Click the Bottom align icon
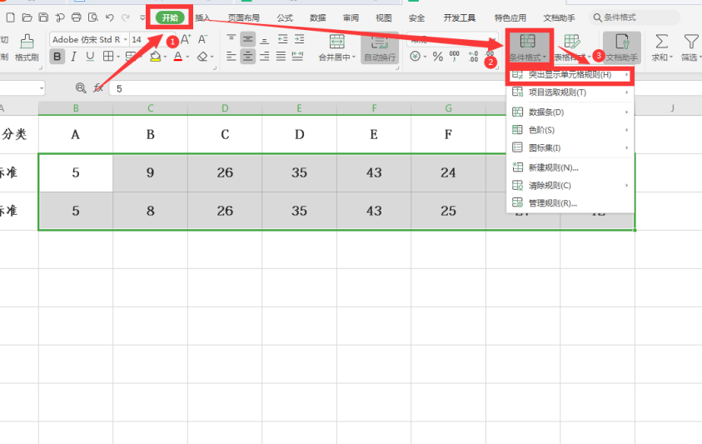 click(x=265, y=39)
